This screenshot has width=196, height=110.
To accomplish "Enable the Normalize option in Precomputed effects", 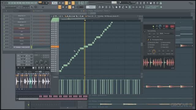I will point(149,45).
